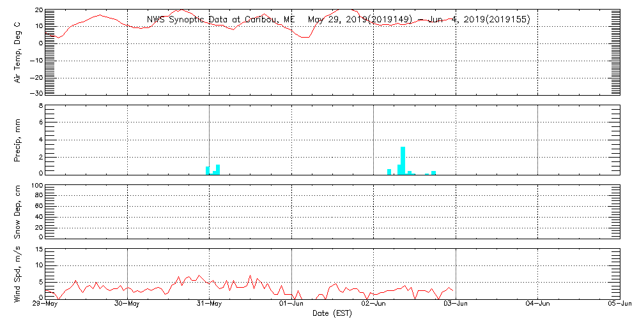Select the 03-Jun date tick label

click(x=456, y=305)
